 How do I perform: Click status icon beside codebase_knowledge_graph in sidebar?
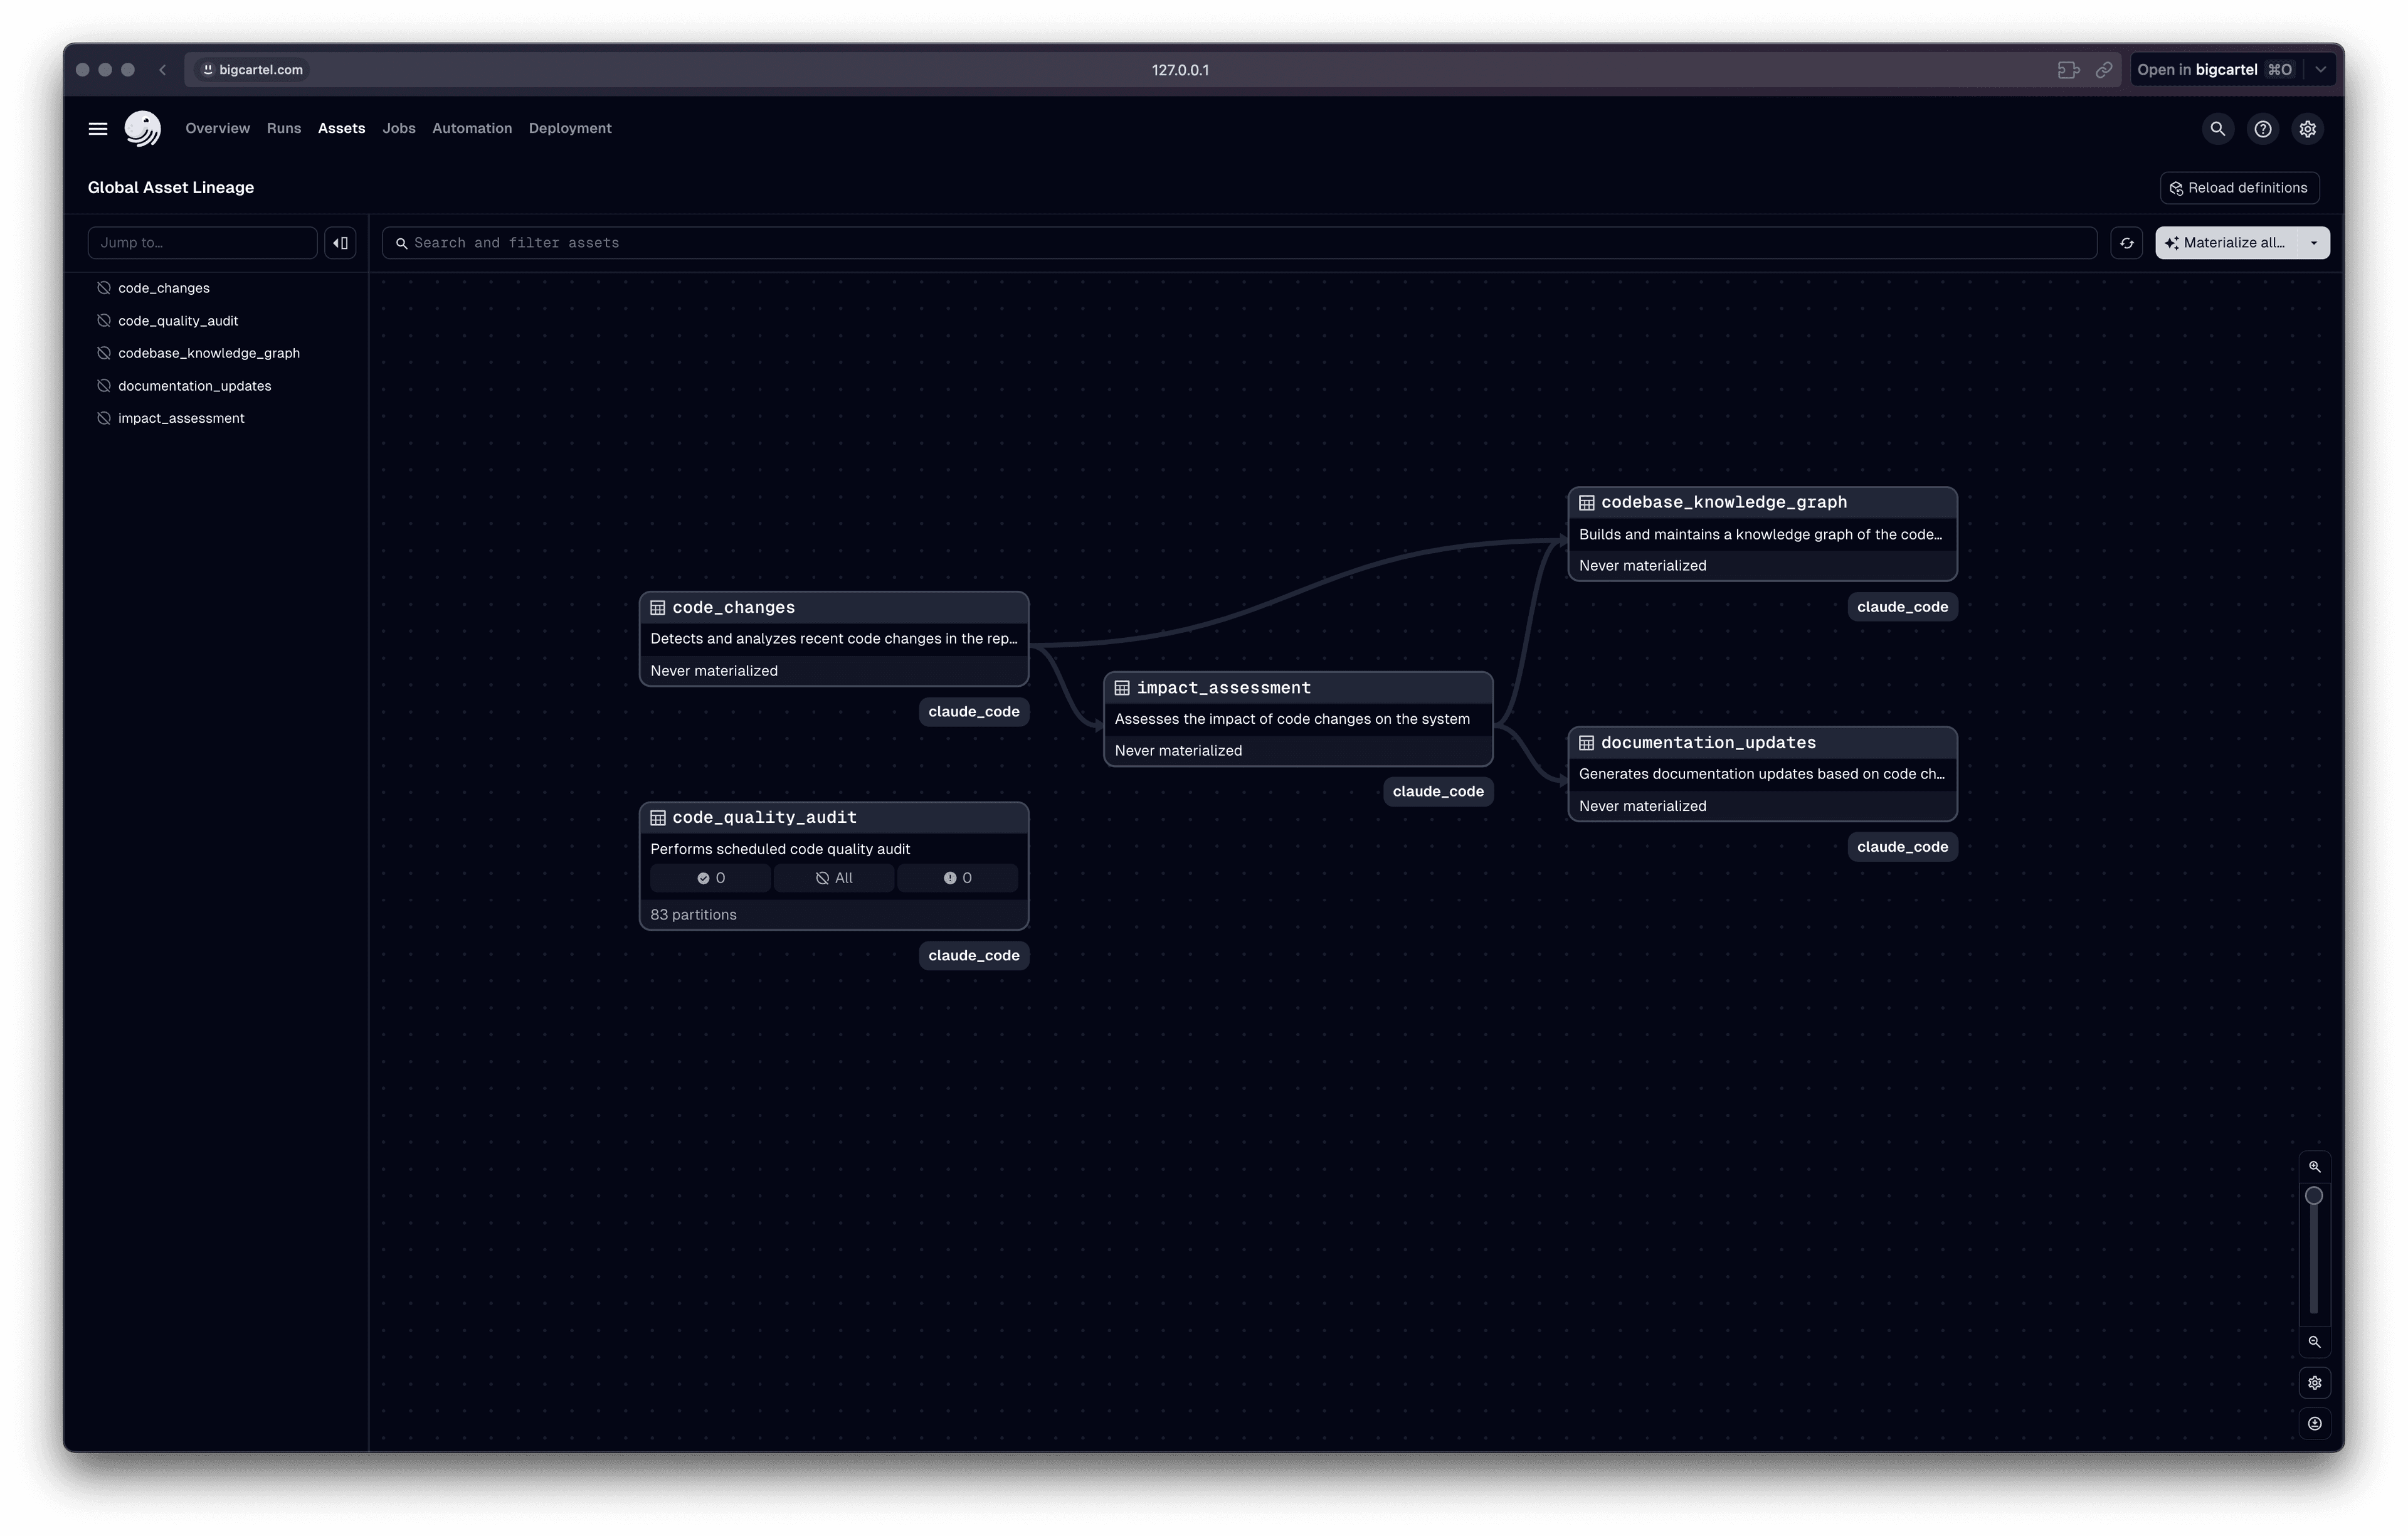(x=104, y=353)
